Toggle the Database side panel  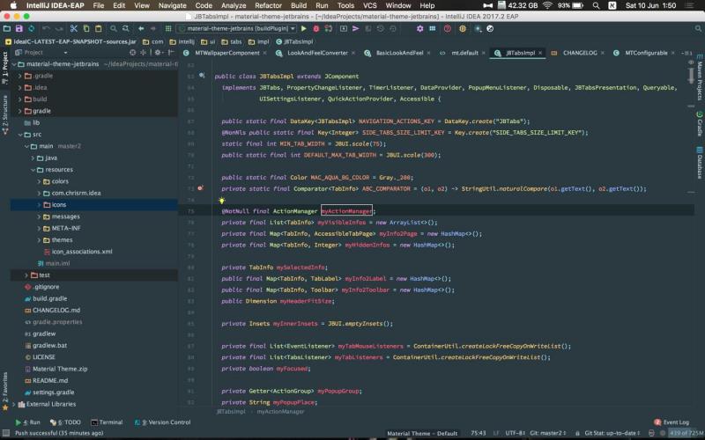coord(700,162)
